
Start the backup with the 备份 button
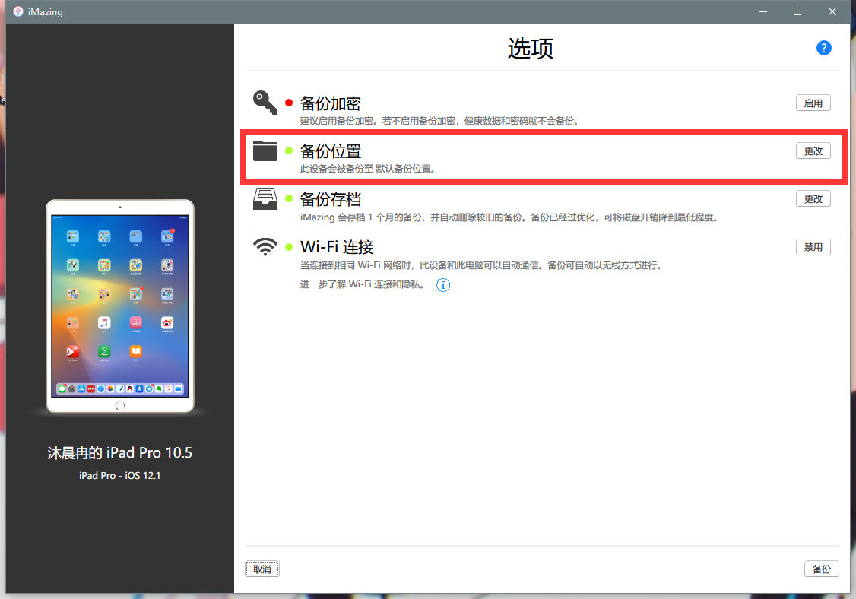821,569
